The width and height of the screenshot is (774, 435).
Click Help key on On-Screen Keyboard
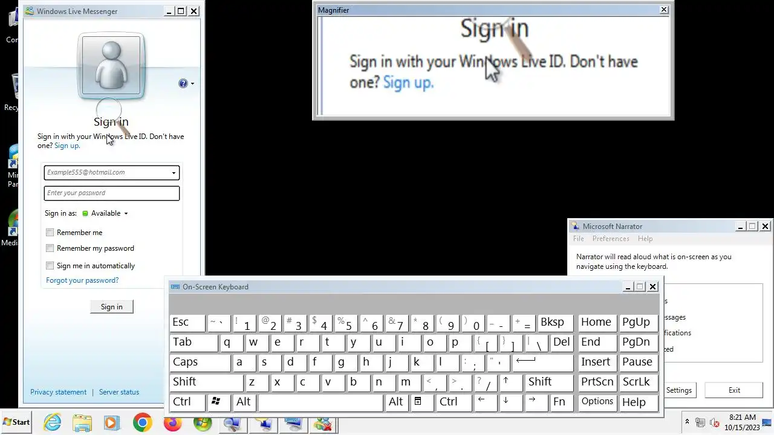click(x=639, y=402)
